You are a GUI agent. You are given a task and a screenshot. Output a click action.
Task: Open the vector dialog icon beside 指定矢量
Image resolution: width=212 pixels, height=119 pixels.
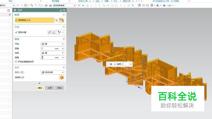tap(54, 32)
